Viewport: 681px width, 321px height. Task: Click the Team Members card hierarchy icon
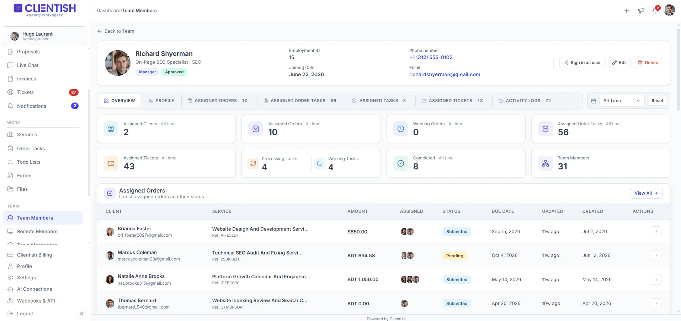coord(546,163)
